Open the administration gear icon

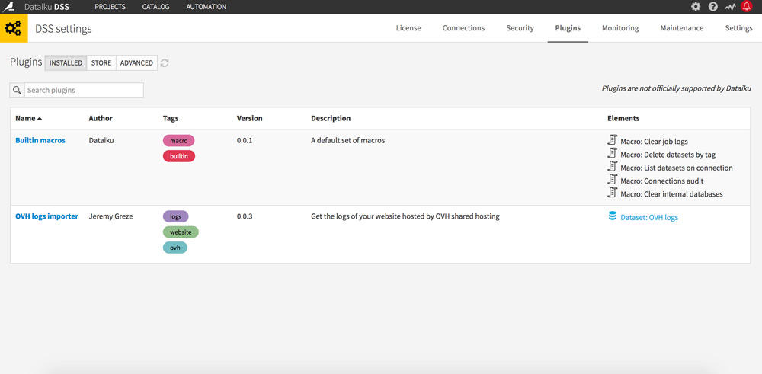696,7
